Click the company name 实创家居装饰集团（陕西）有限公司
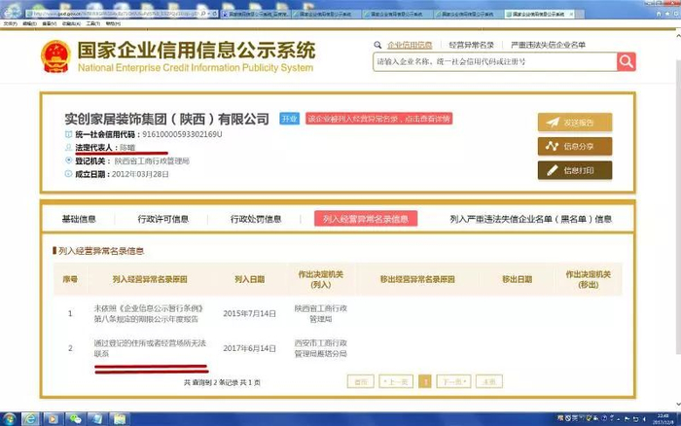 coord(167,119)
